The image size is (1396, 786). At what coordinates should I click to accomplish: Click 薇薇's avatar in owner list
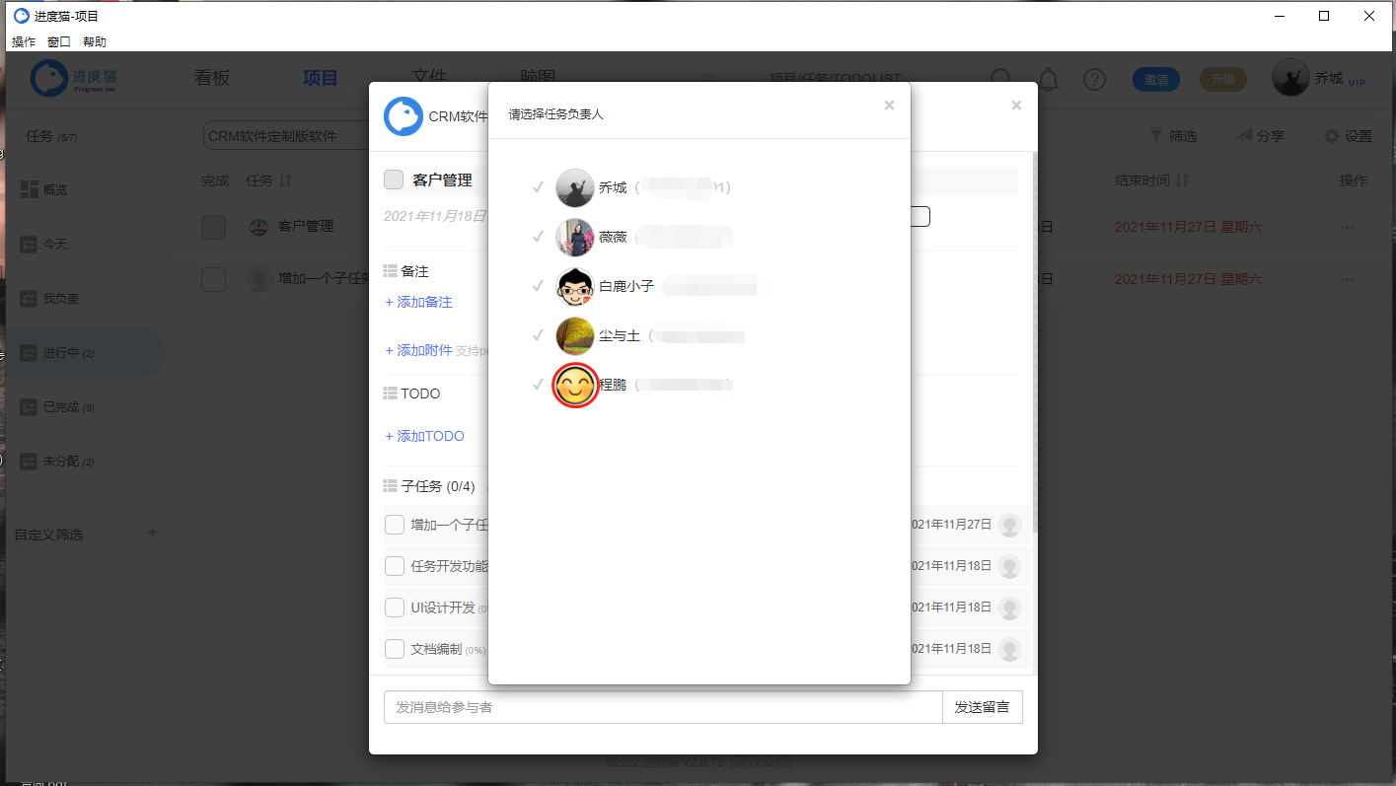[575, 237]
